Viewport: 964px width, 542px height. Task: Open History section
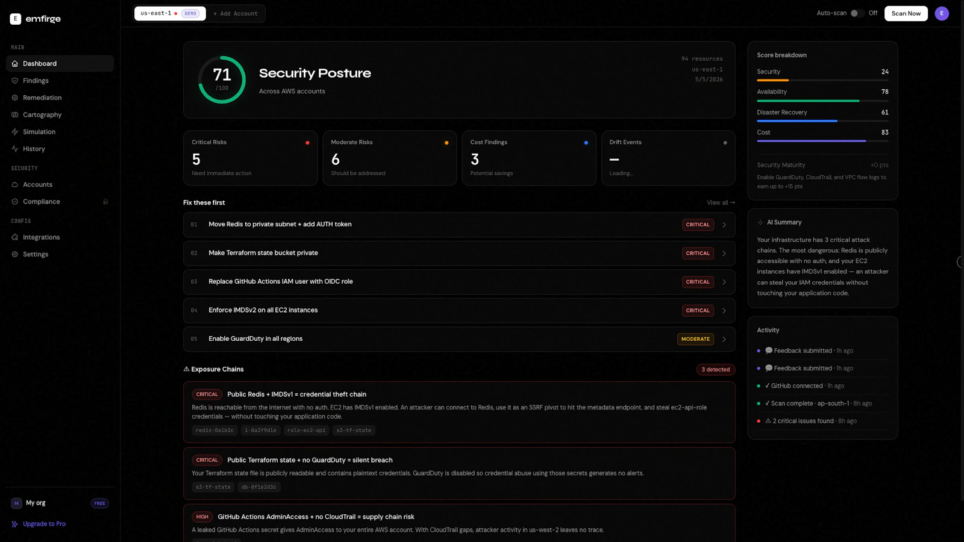tap(60, 149)
